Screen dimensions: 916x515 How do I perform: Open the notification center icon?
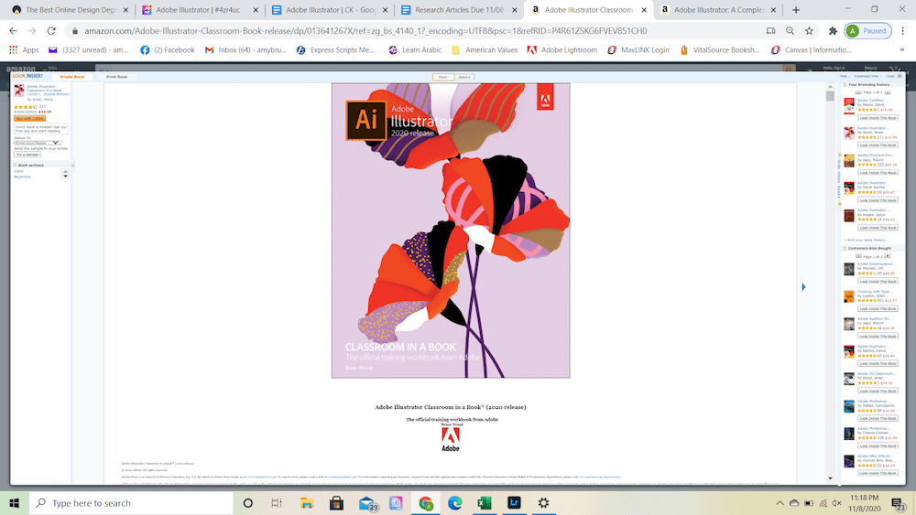[x=898, y=503]
